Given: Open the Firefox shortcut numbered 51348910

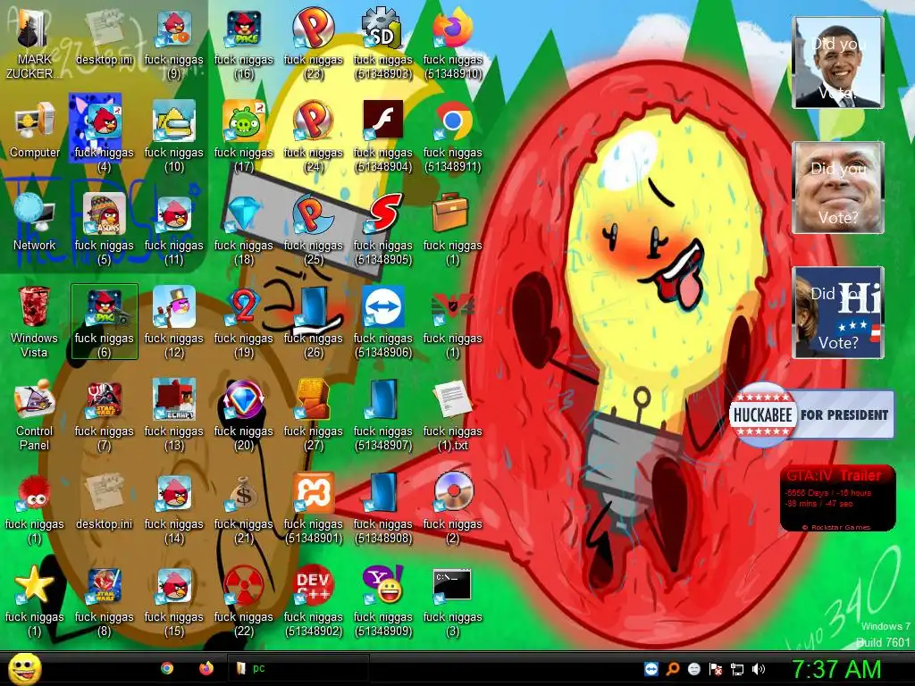Looking at the screenshot, I should (453, 29).
